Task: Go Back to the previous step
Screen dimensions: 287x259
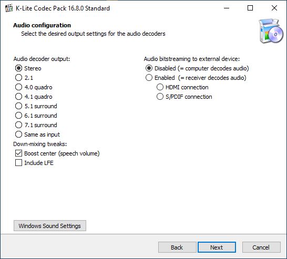Action: pos(177,247)
